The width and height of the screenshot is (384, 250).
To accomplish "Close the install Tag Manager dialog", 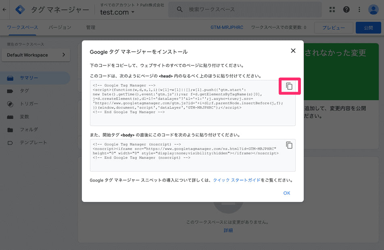I will [293, 51].
